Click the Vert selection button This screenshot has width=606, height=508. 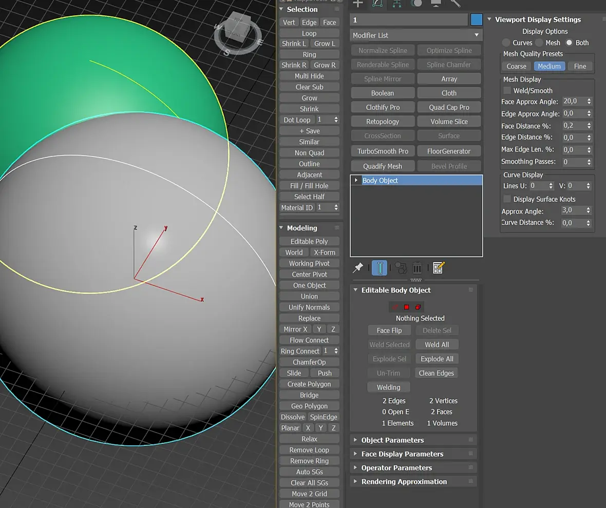(x=289, y=23)
